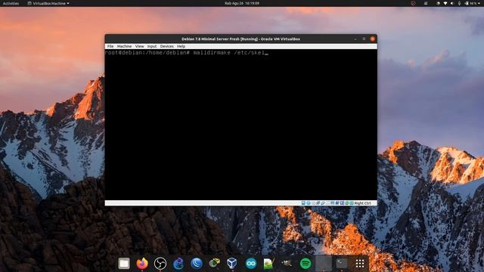Open Files manager from the dock
The height and width of the screenshot is (272, 484).
point(124,264)
